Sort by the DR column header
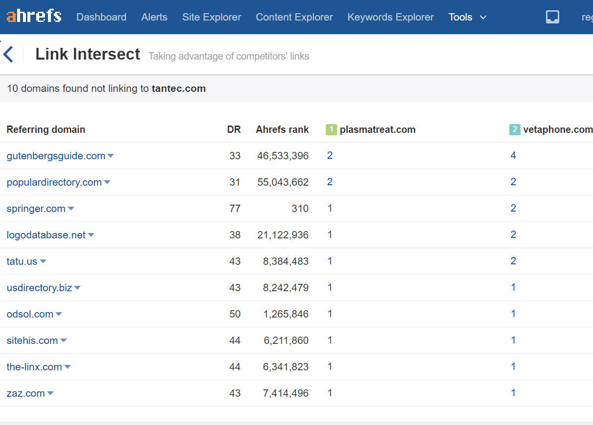Screen dimensions: 593x425 234,129
